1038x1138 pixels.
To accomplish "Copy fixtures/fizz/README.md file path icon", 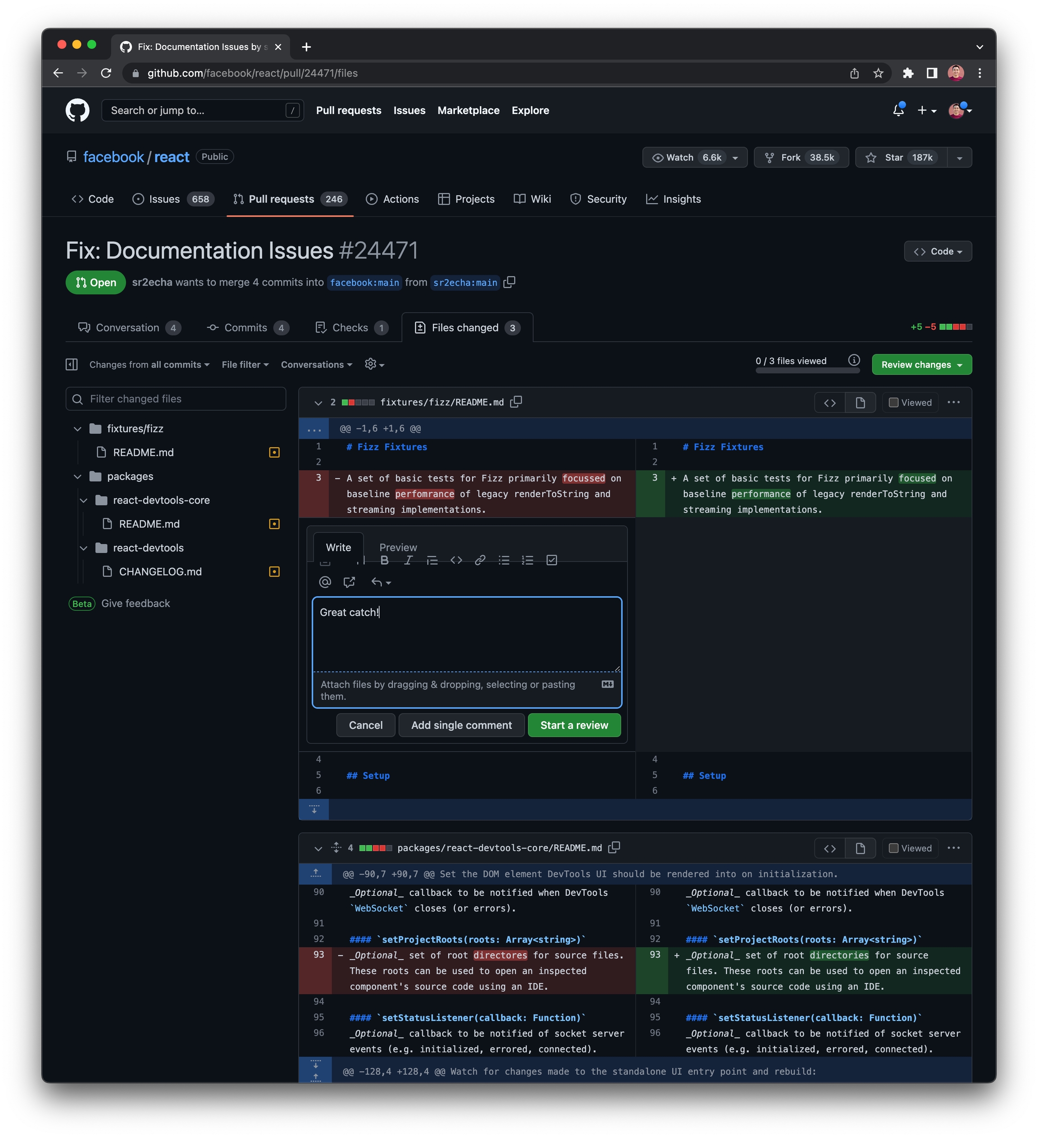I will click(x=515, y=402).
